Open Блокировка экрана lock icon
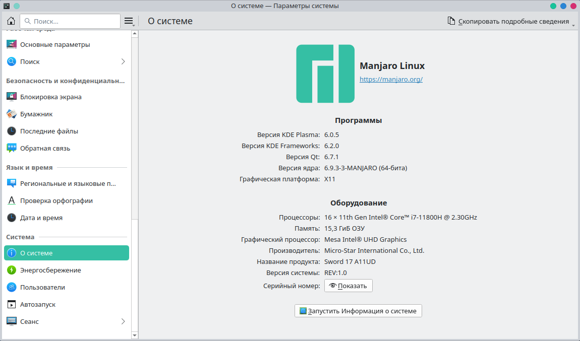This screenshot has width=580, height=341. [12, 97]
